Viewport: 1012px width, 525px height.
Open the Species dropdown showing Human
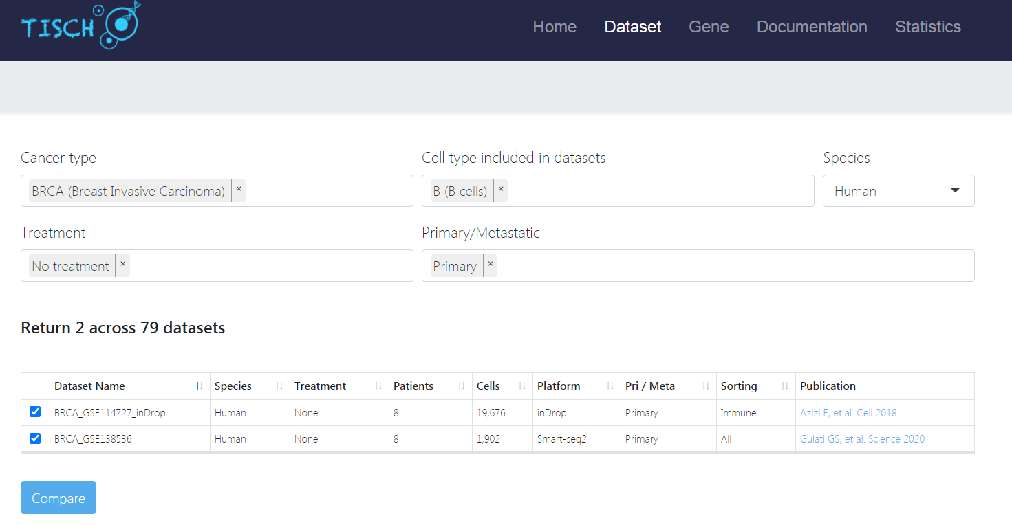coord(898,191)
